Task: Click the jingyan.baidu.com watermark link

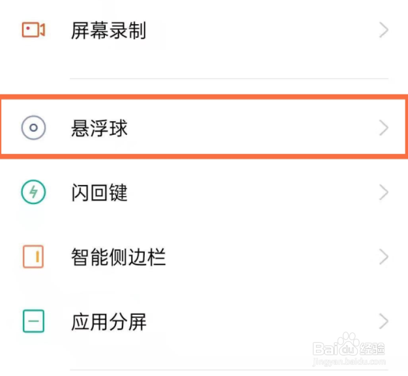Action: 349,360
